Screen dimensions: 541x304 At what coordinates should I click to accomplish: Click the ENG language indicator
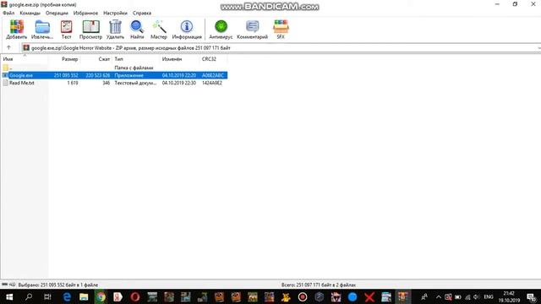(x=489, y=296)
